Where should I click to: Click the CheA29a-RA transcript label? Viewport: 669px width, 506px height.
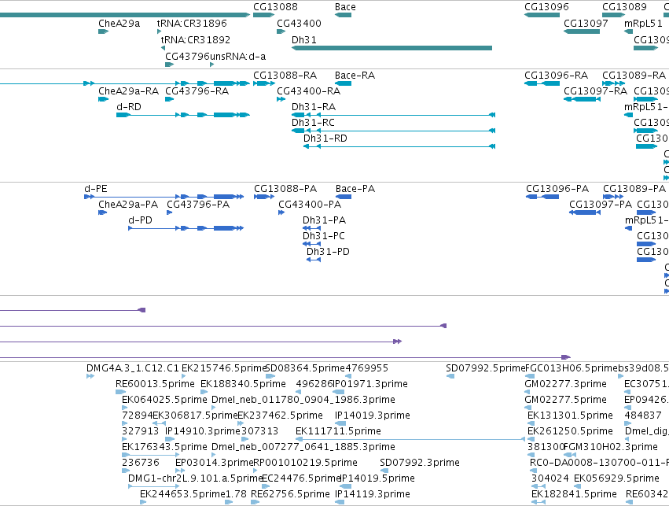click(128, 91)
